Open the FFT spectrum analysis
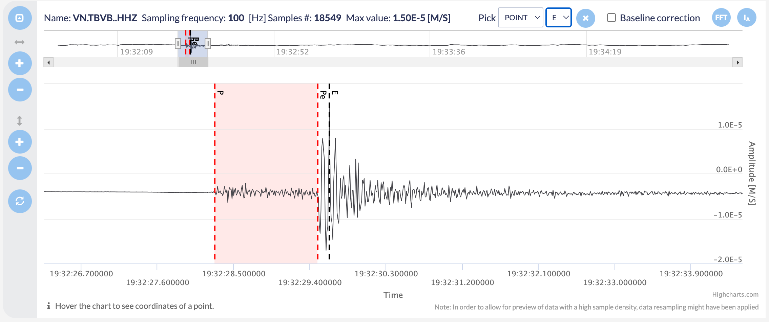Viewport: 769px width, 322px height. (721, 18)
